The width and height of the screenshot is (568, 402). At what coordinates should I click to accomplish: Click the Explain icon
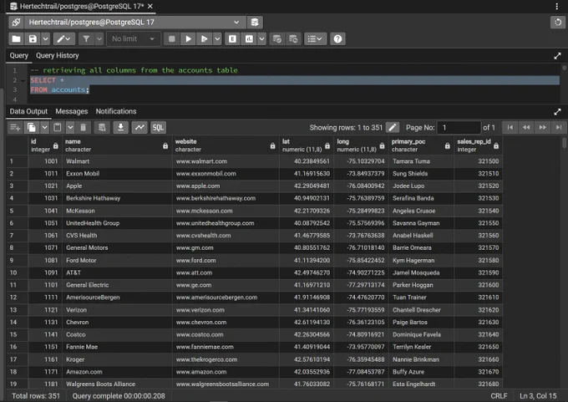(x=232, y=38)
